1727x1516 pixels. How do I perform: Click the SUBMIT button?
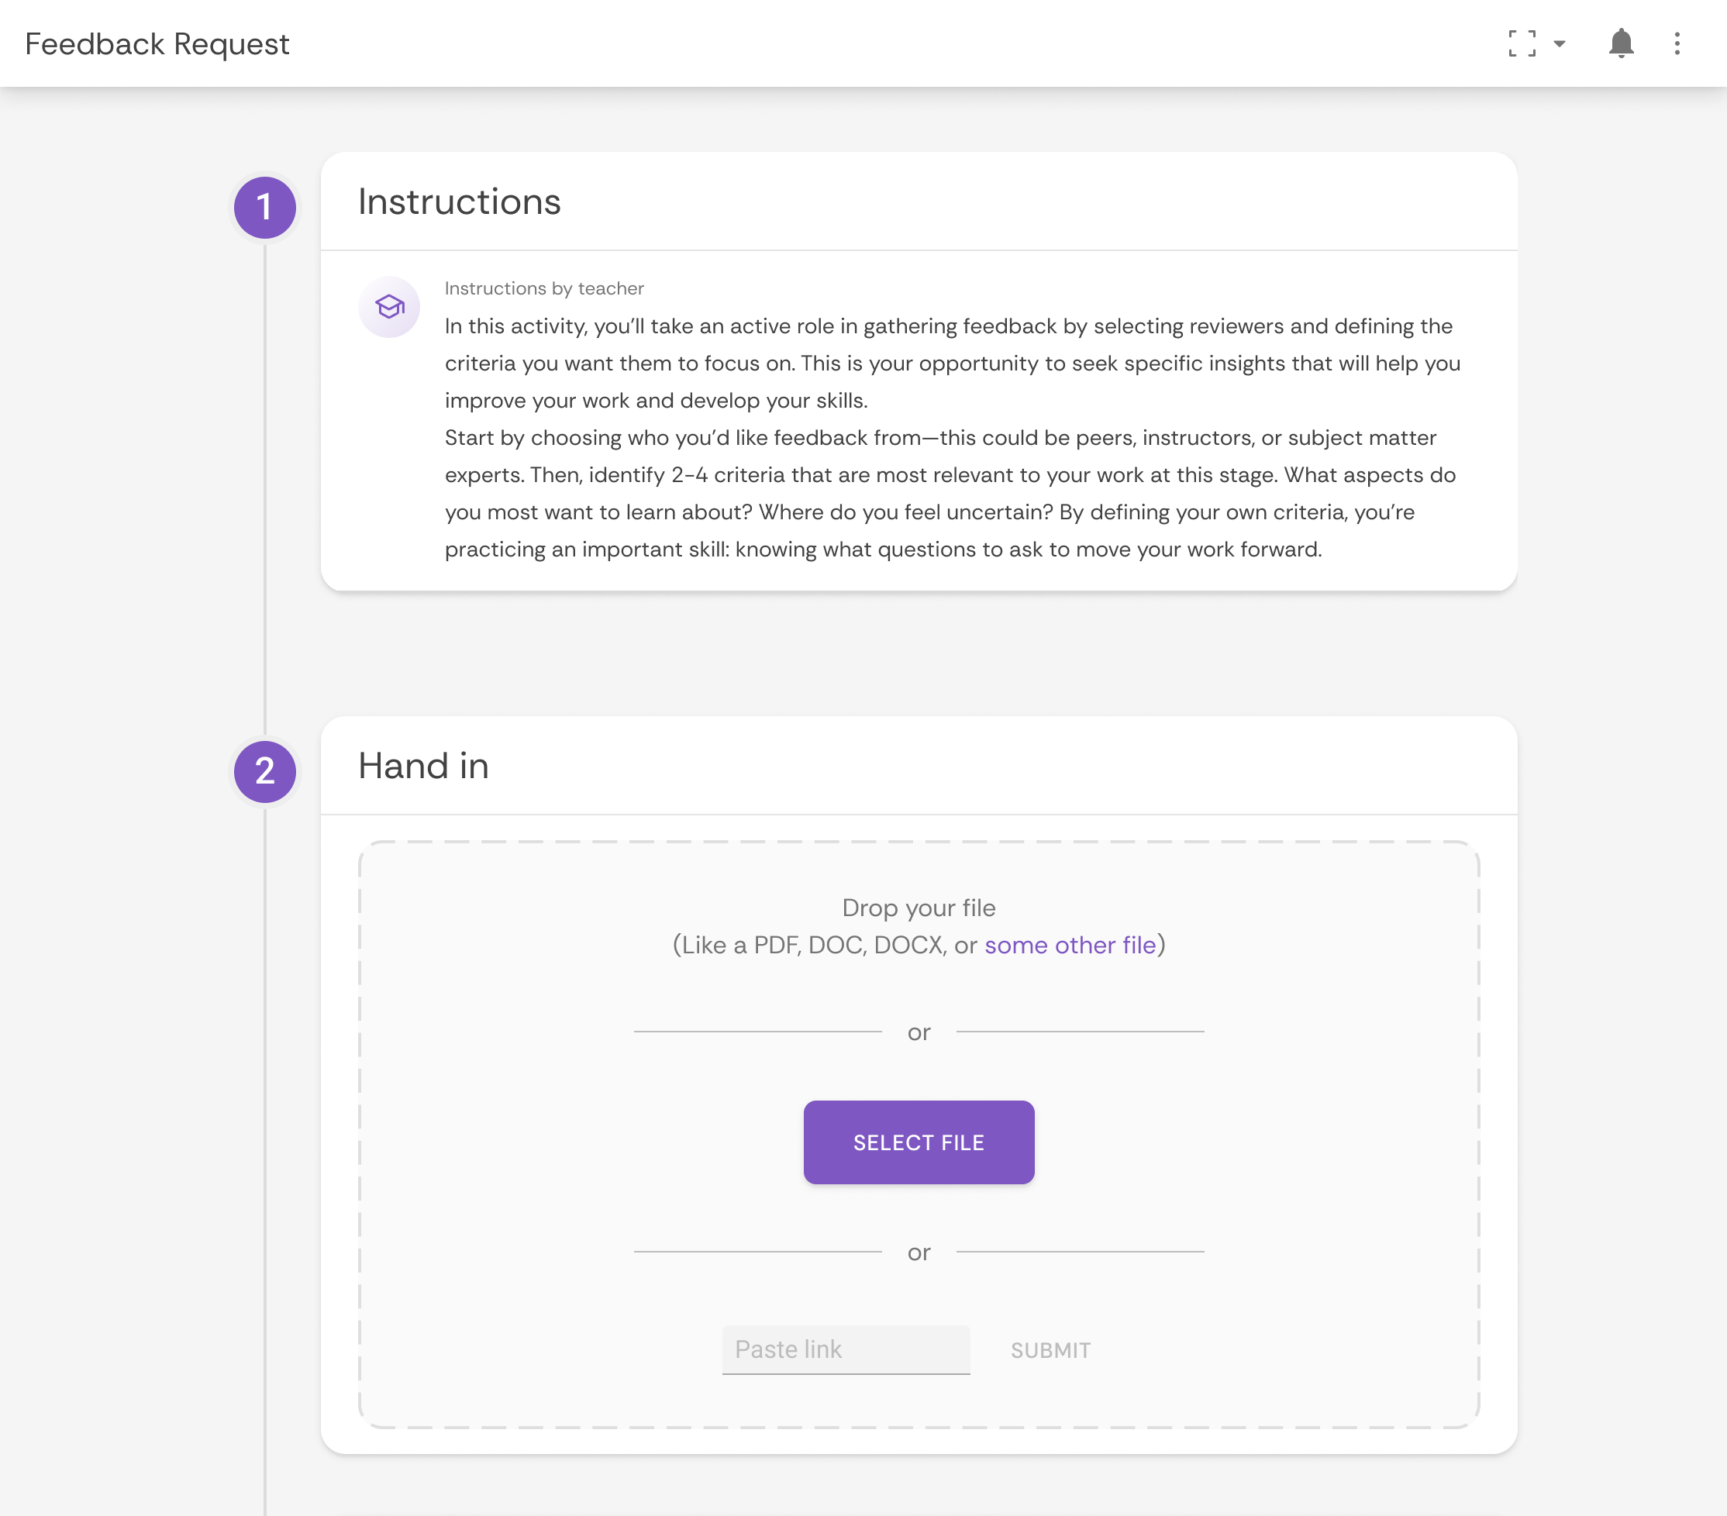click(1050, 1350)
